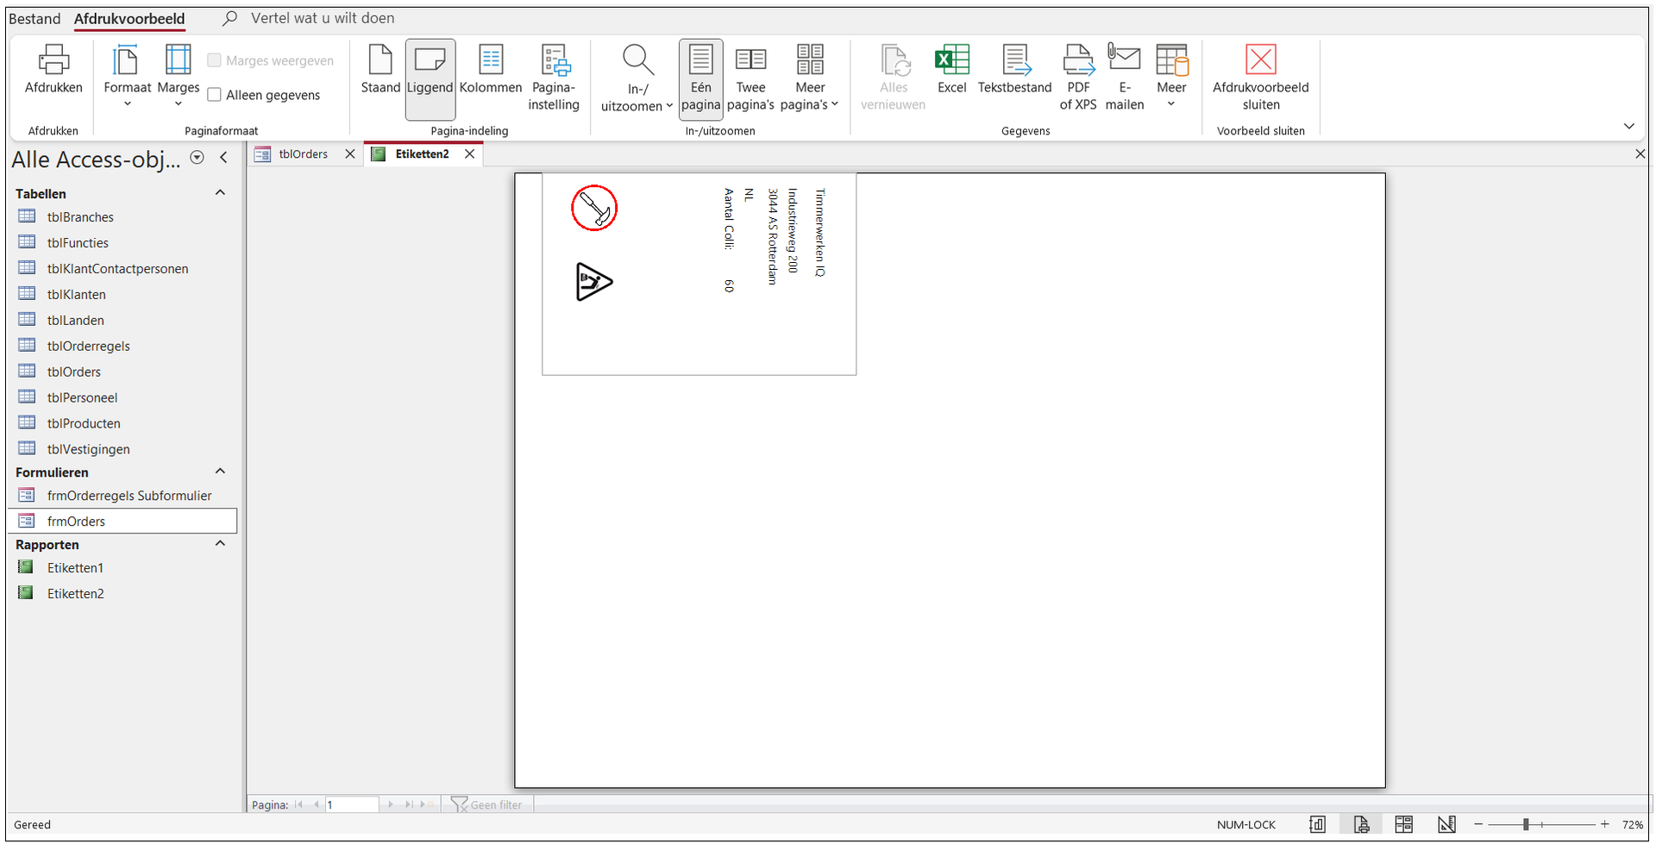Image resolution: width=1656 pixels, height=850 pixels.
Task: Enable the Marges weergeven checkbox
Action: point(215,60)
